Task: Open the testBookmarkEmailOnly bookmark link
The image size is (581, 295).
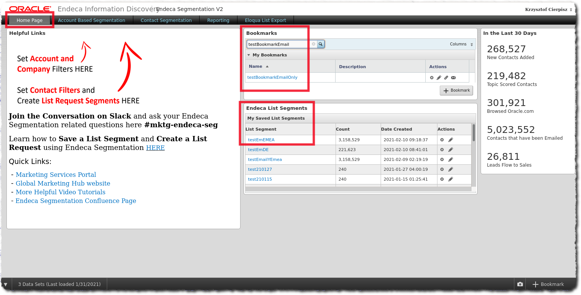Action: (272, 77)
